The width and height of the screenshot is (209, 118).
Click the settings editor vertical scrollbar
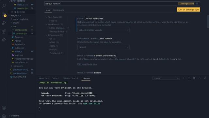click(x=208, y=21)
